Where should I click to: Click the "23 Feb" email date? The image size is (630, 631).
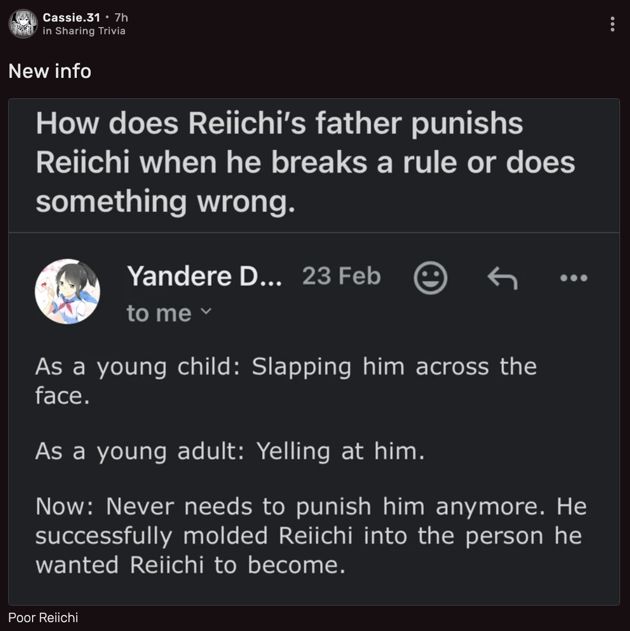[342, 276]
